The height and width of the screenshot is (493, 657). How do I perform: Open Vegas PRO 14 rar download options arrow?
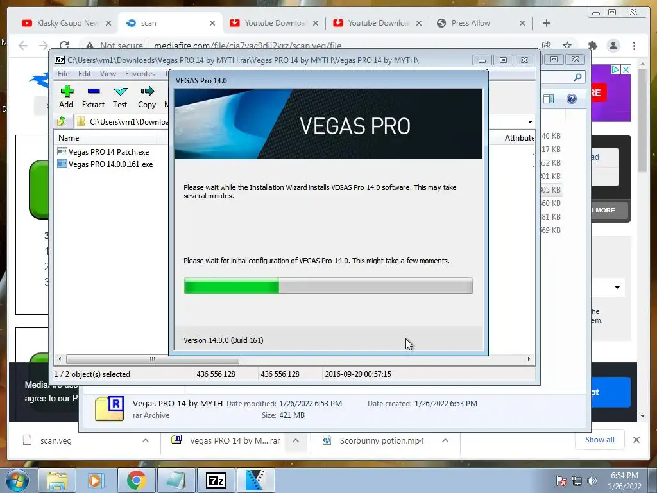295,440
